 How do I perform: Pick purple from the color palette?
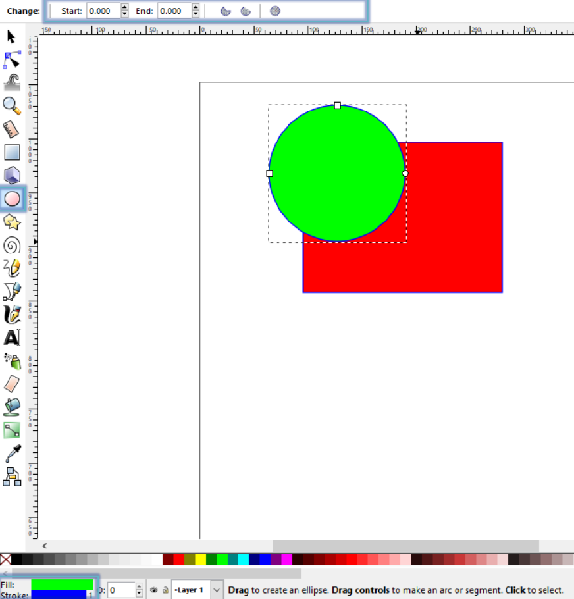[x=276, y=560]
